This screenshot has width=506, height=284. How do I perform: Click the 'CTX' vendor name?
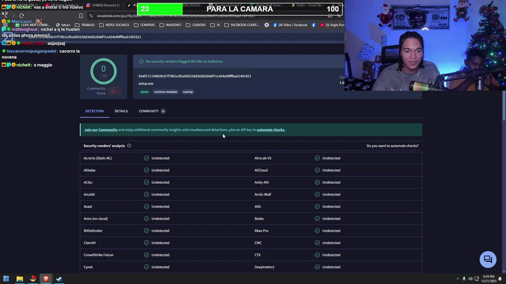coord(258,255)
